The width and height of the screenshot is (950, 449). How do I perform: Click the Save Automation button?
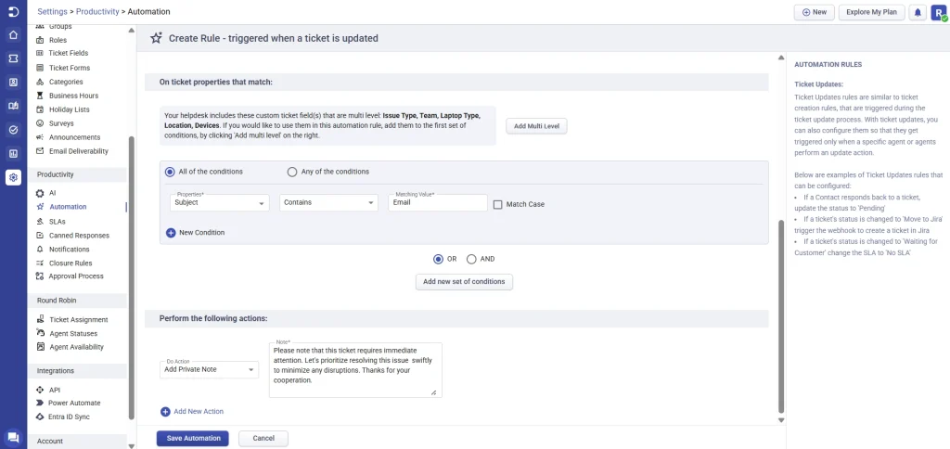pos(193,438)
